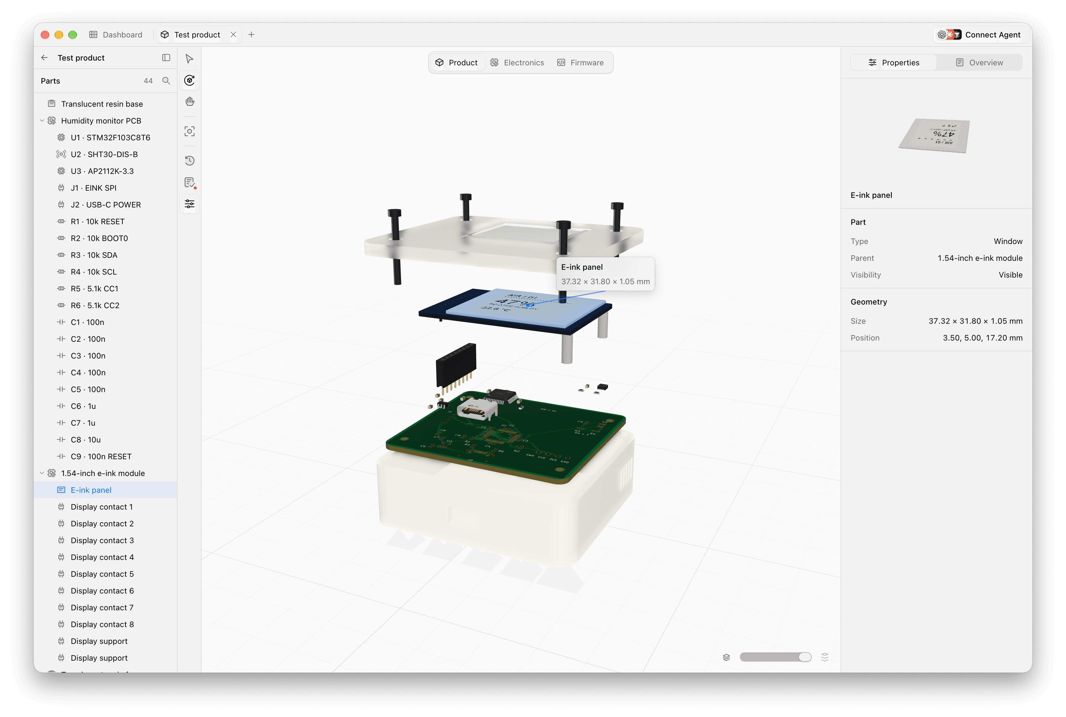The image size is (1066, 717).
Task: Select R3 · 10k SDA resistor
Action: click(106, 255)
